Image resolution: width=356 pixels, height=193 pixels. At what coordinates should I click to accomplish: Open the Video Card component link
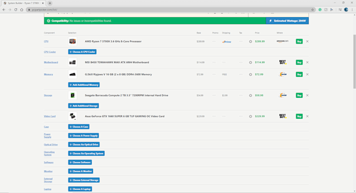pos(50,116)
